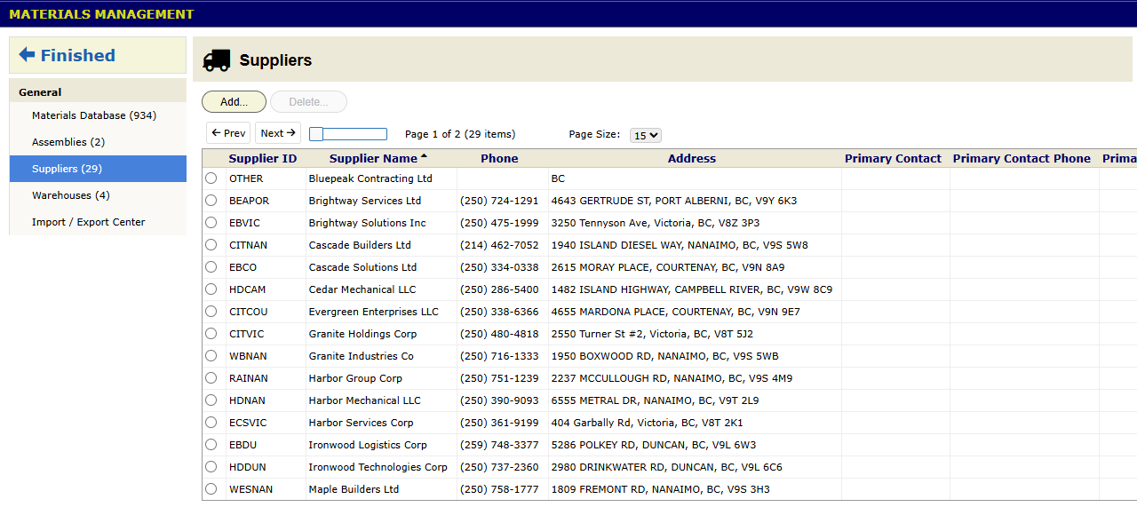Sort by Supplier Name column header
Viewport: 1137px width, 515px height.
(x=373, y=159)
